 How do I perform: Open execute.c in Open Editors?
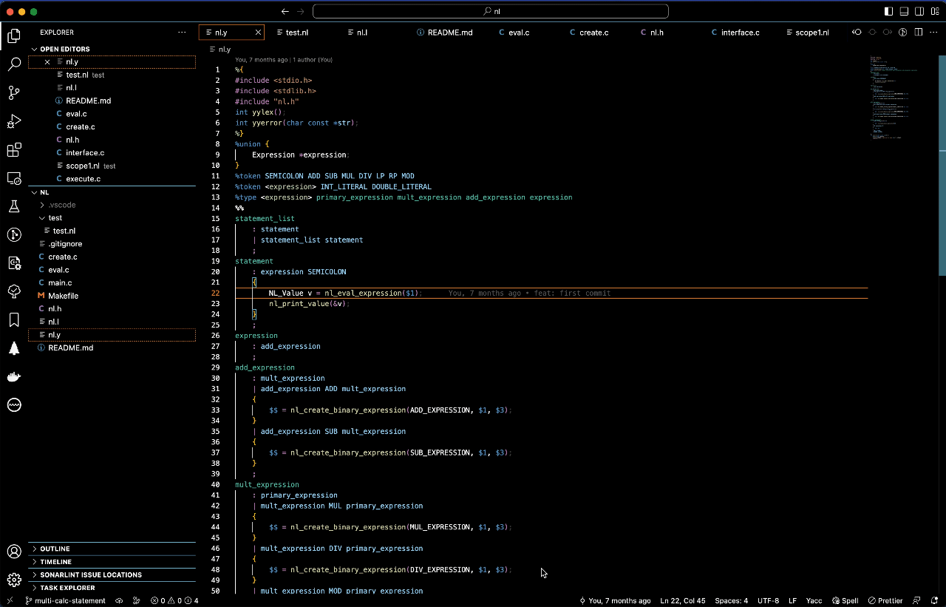coord(112,179)
